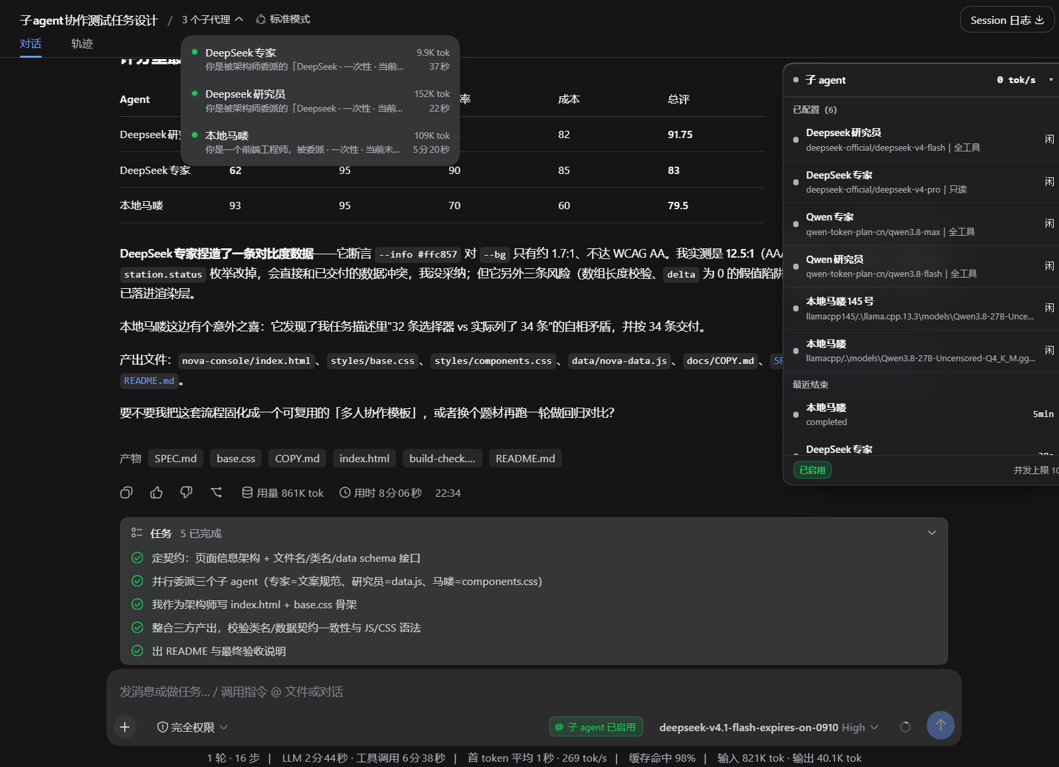
Task: Click check icon for 我作为架构师写 index.html task
Action: 138,604
